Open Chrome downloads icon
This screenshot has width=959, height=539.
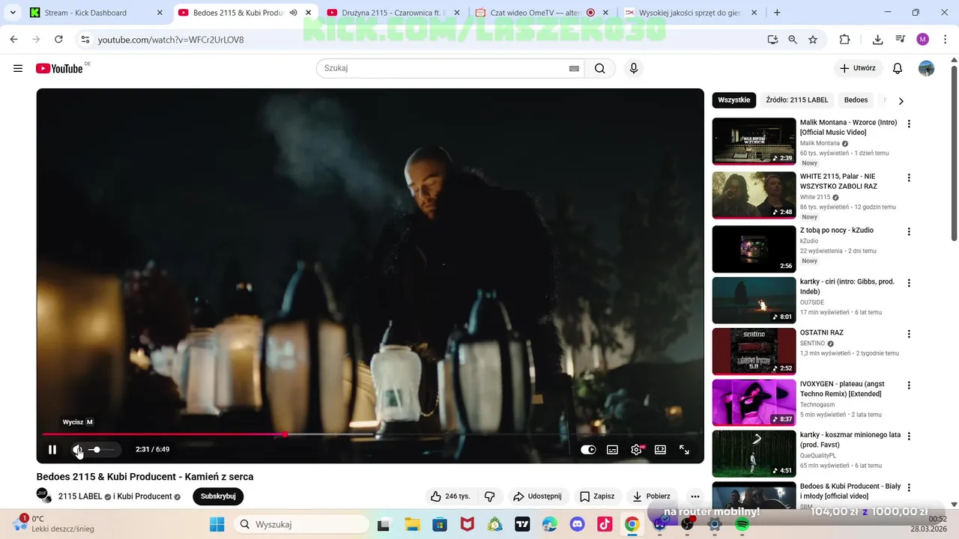[878, 40]
